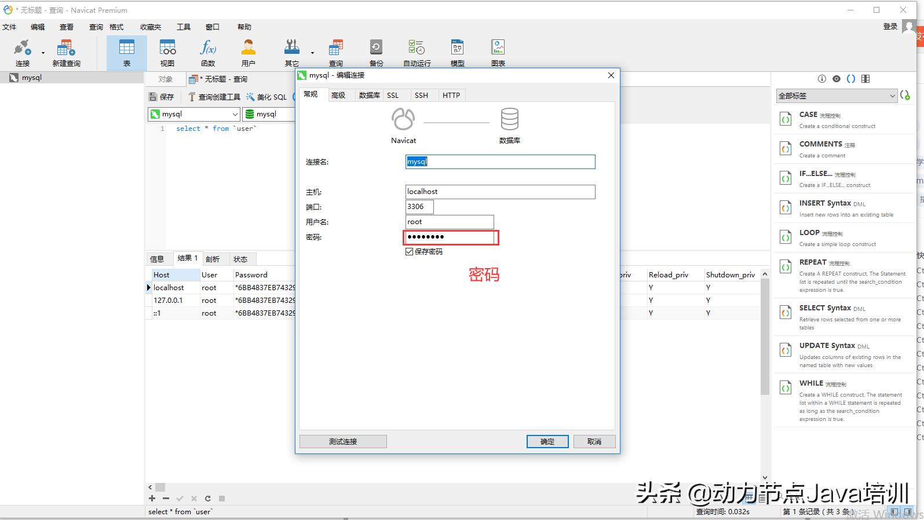924x520 pixels.
Task: Expand the Connection button dropdown arrow
Action: 43,53
